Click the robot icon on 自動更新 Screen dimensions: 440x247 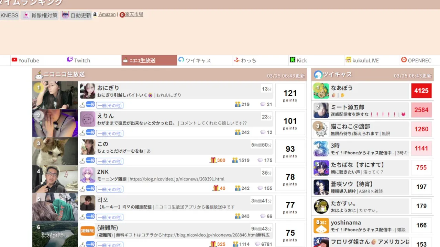pos(66,15)
